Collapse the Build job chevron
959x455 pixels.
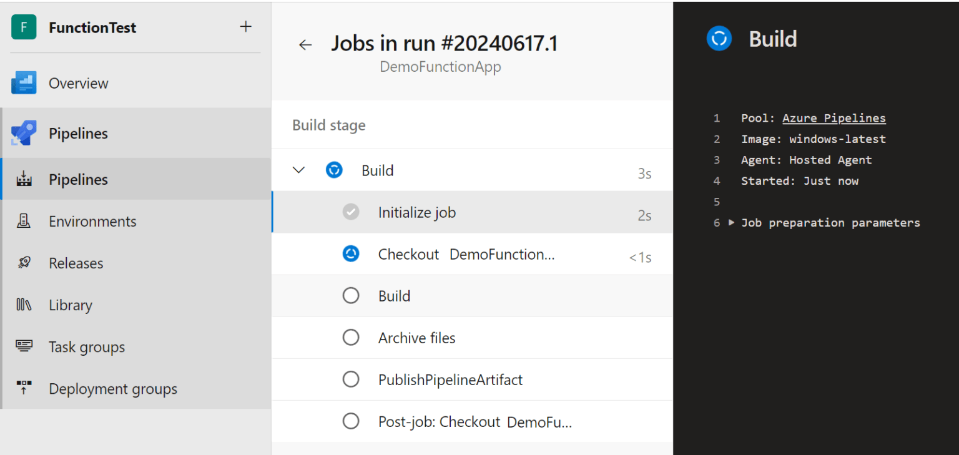tap(298, 170)
